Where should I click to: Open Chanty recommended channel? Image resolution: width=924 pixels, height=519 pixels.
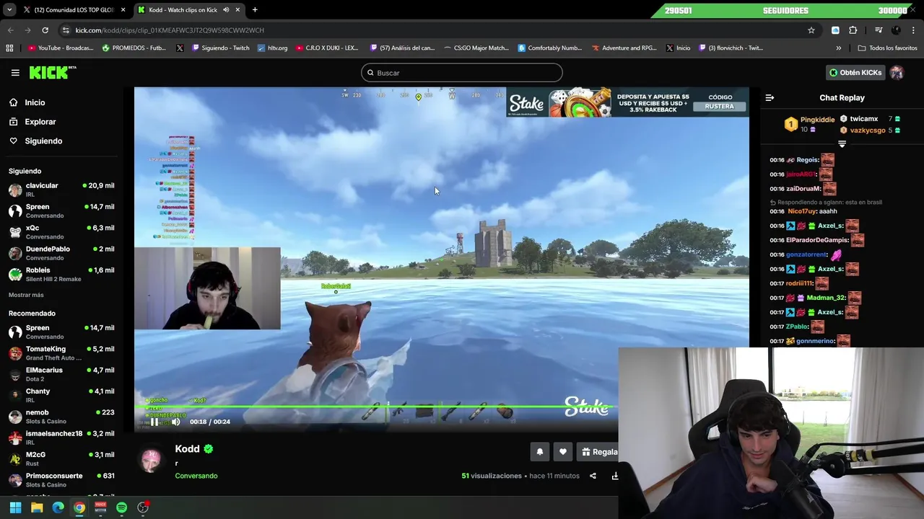point(61,395)
